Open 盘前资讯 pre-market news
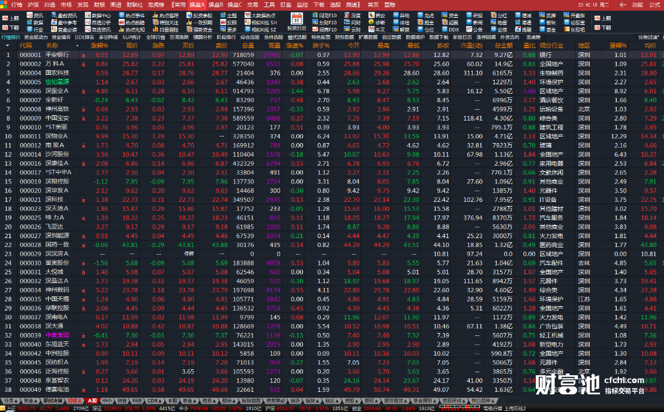664x412 pixels. [64, 15]
